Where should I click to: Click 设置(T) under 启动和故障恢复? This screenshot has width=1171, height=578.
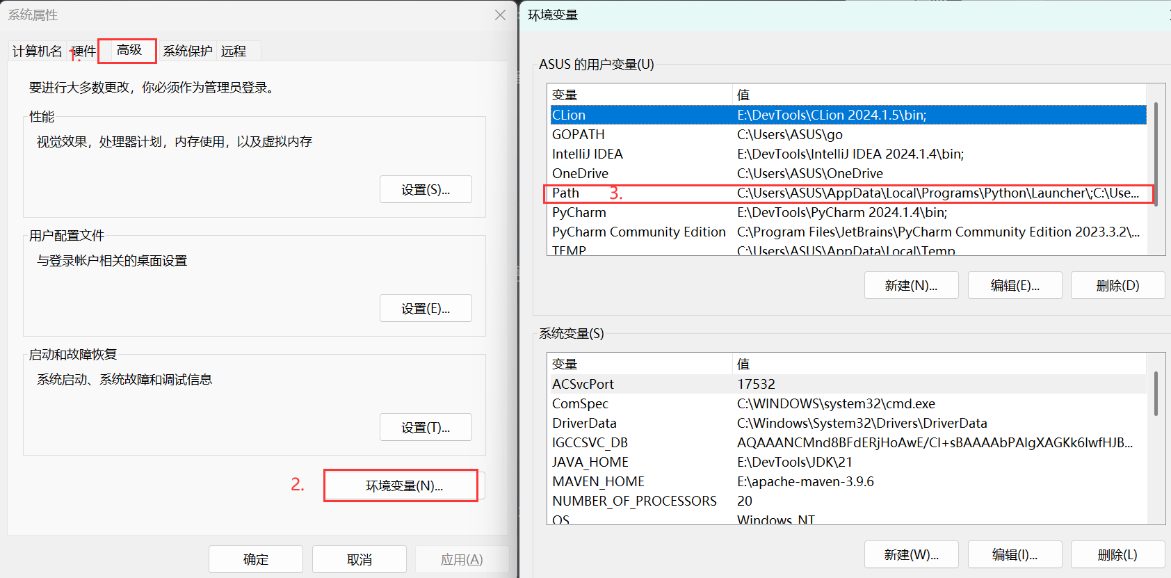tap(426, 427)
